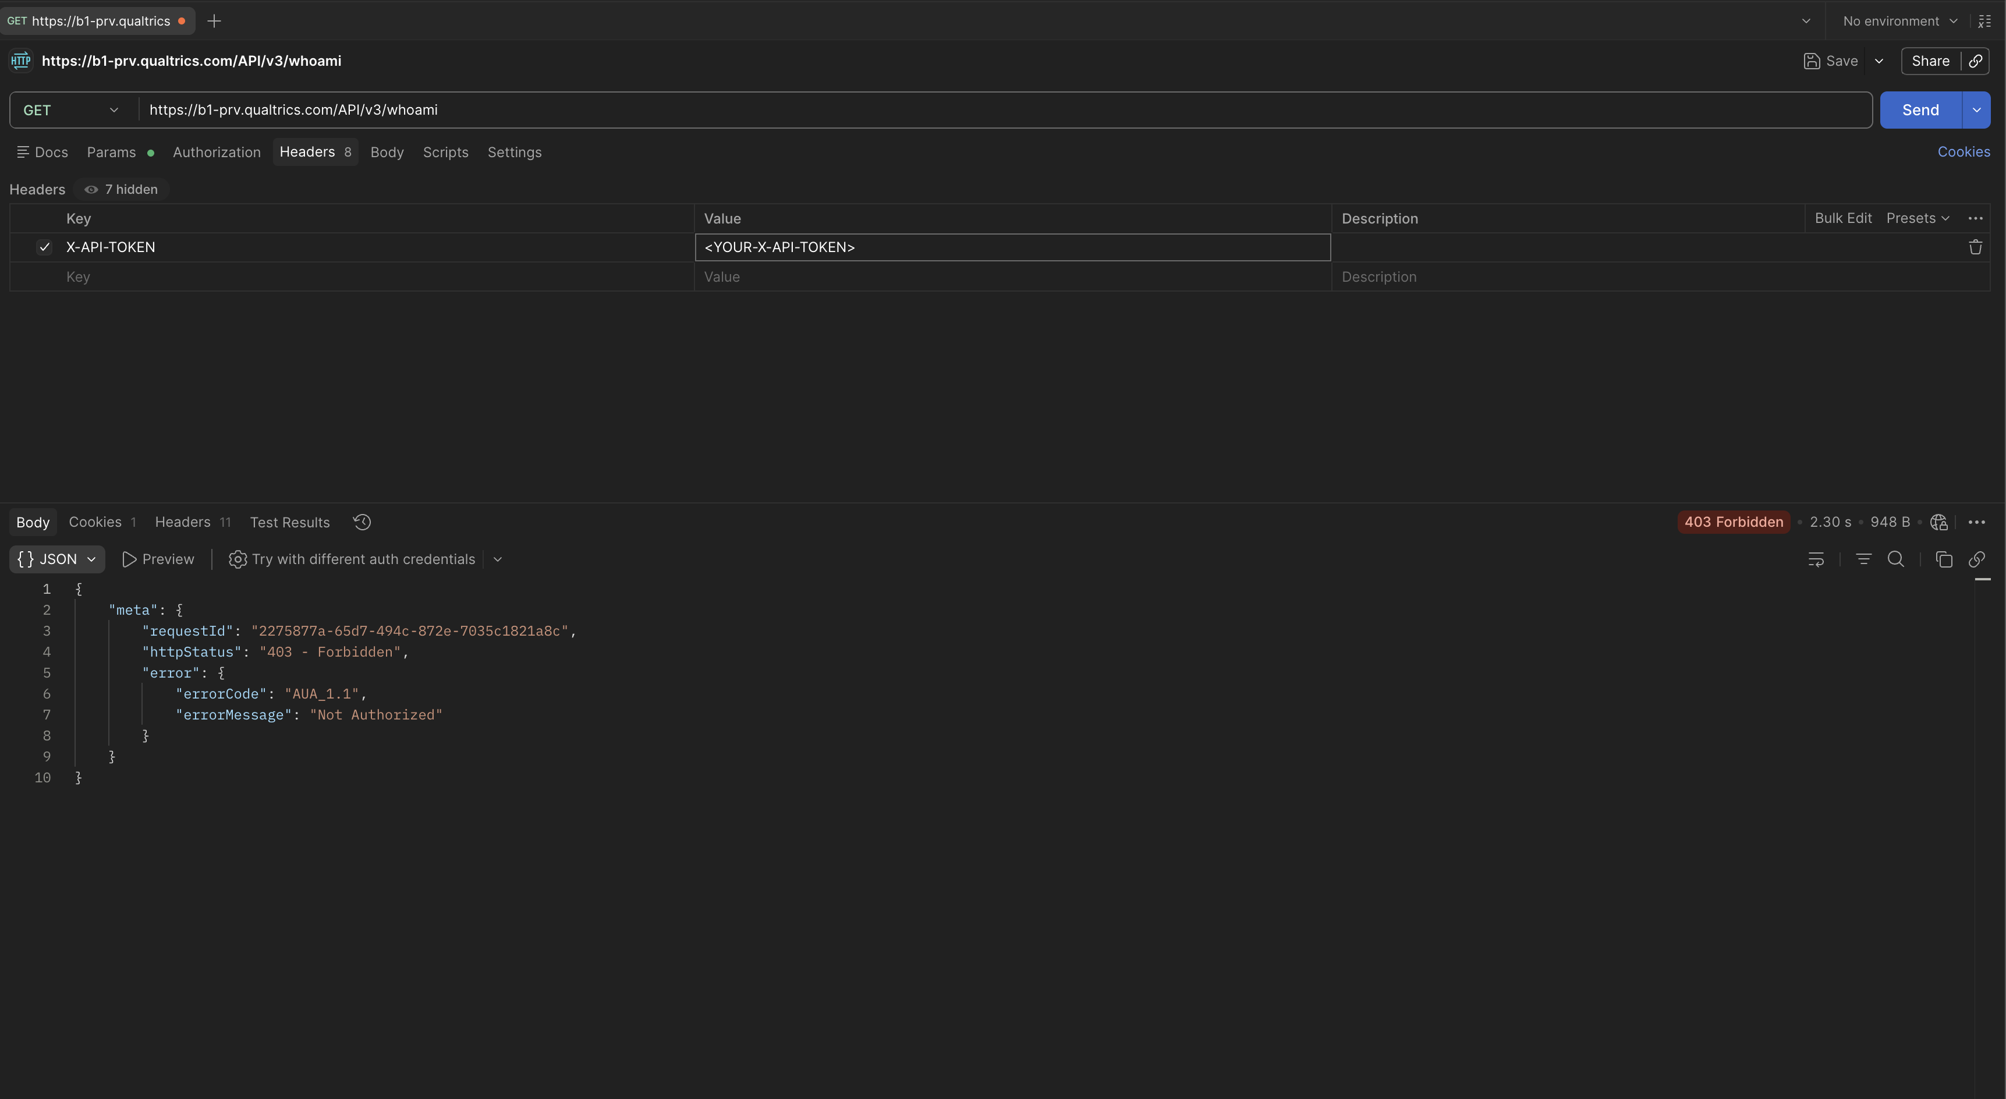
Task: Uncheck the X-API-TOKEN header checkbox
Action: pyautogui.click(x=44, y=247)
